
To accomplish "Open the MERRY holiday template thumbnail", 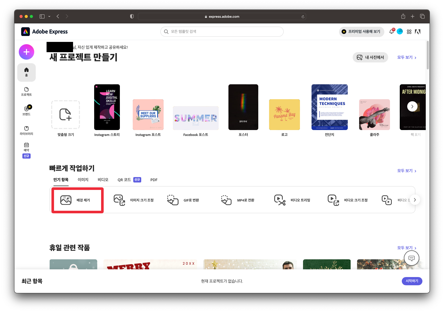I will 150,264.
